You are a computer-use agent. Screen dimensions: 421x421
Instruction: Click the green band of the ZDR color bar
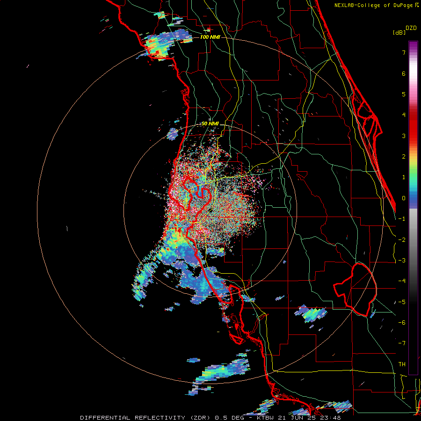click(x=413, y=176)
